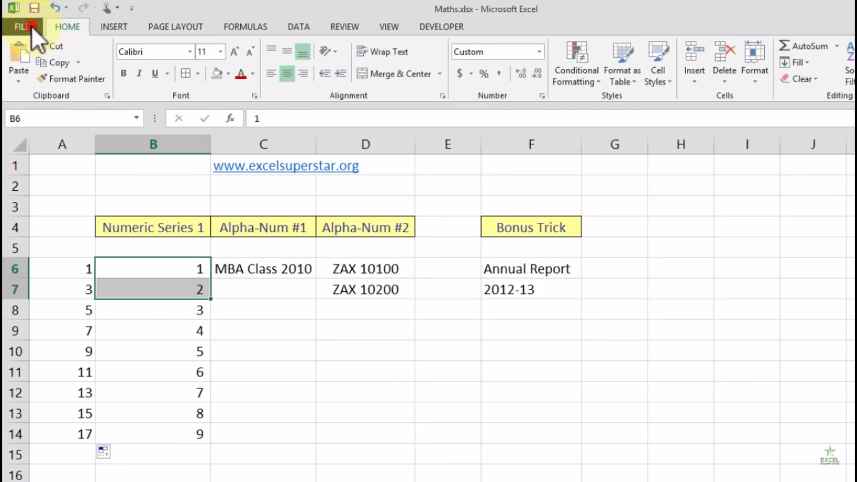Click the Insert Function fx button

coord(230,118)
